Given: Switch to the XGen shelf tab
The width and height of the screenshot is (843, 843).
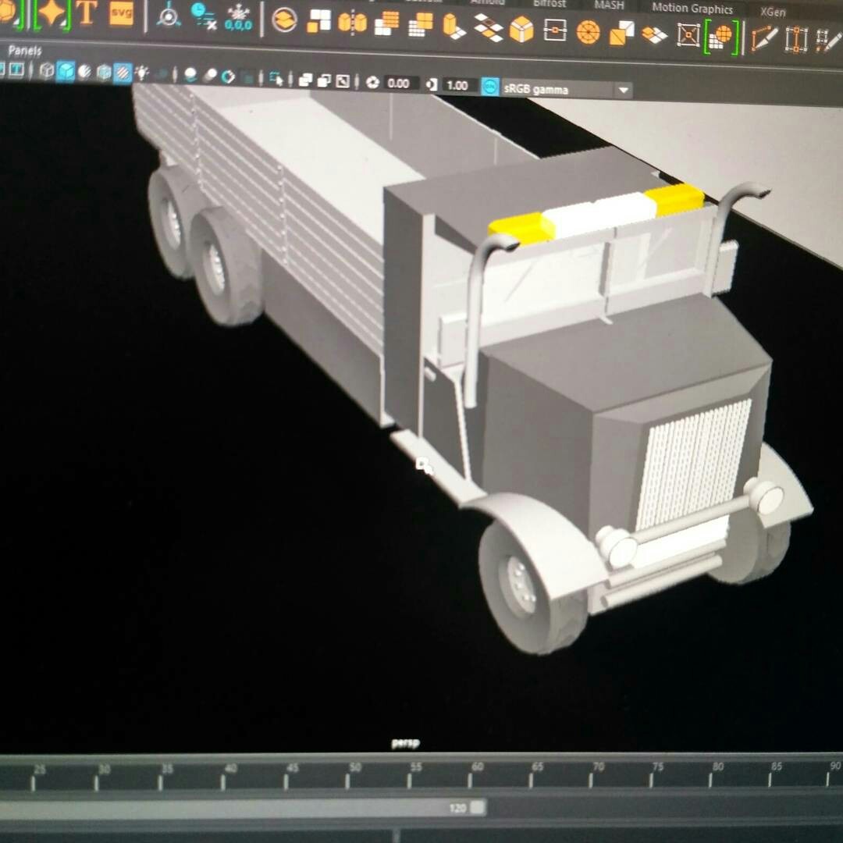Looking at the screenshot, I should pyautogui.click(x=773, y=12).
